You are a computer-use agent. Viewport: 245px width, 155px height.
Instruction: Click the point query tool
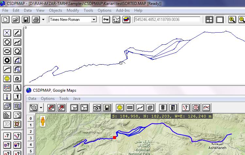[x=7, y=136]
